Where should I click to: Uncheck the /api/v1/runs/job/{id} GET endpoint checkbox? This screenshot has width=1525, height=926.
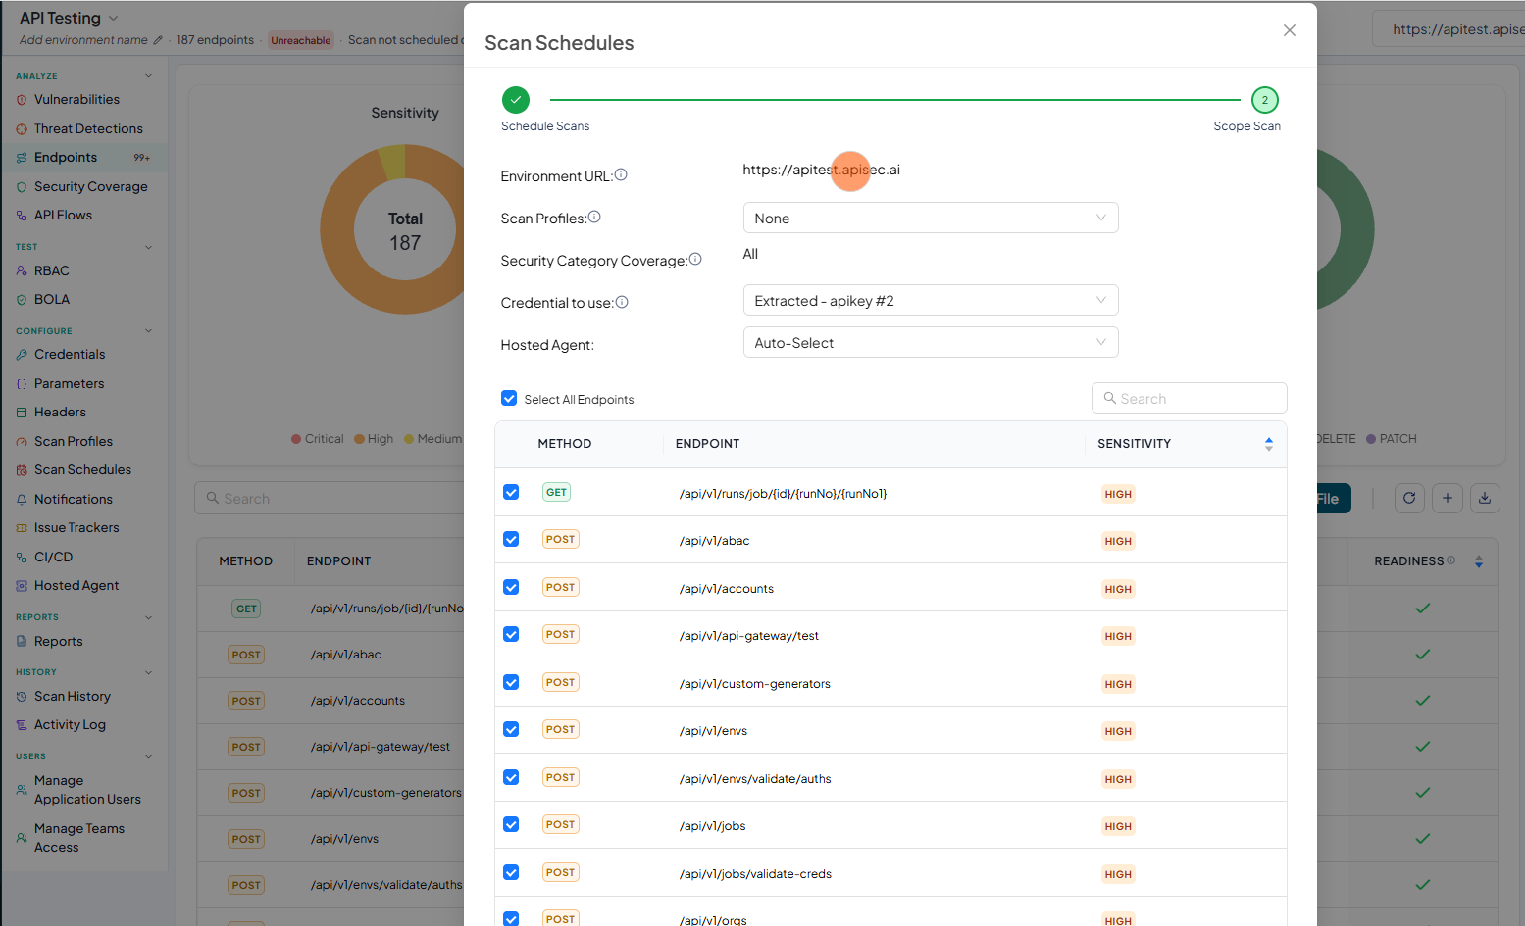point(511,492)
